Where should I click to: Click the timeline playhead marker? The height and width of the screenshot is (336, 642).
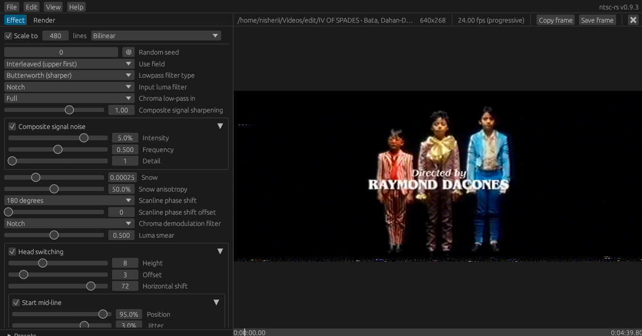244,332
